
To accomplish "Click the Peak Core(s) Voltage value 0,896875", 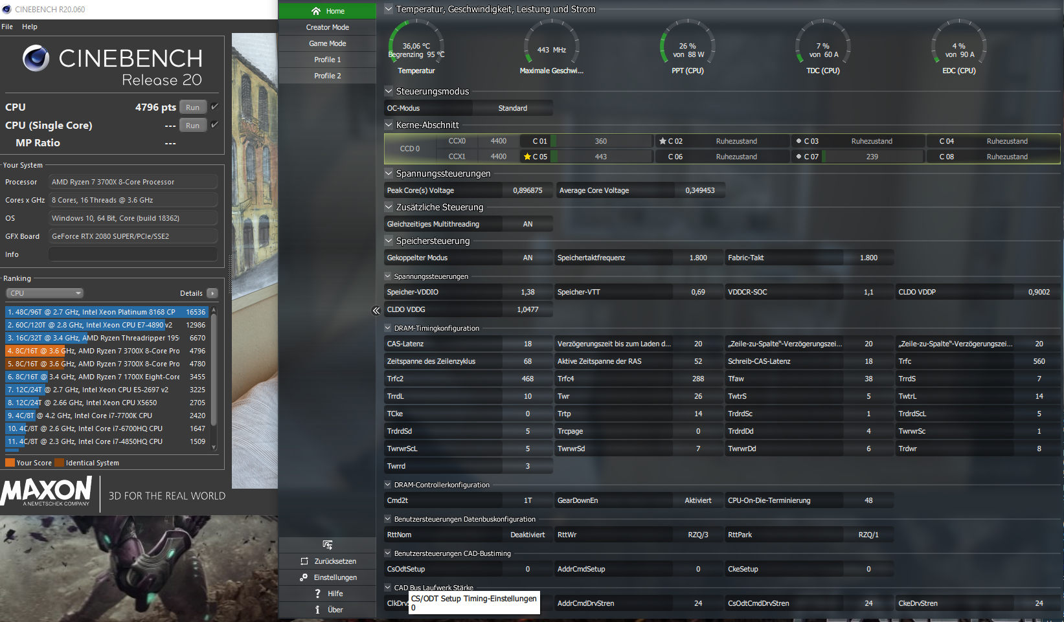I will coord(528,190).
